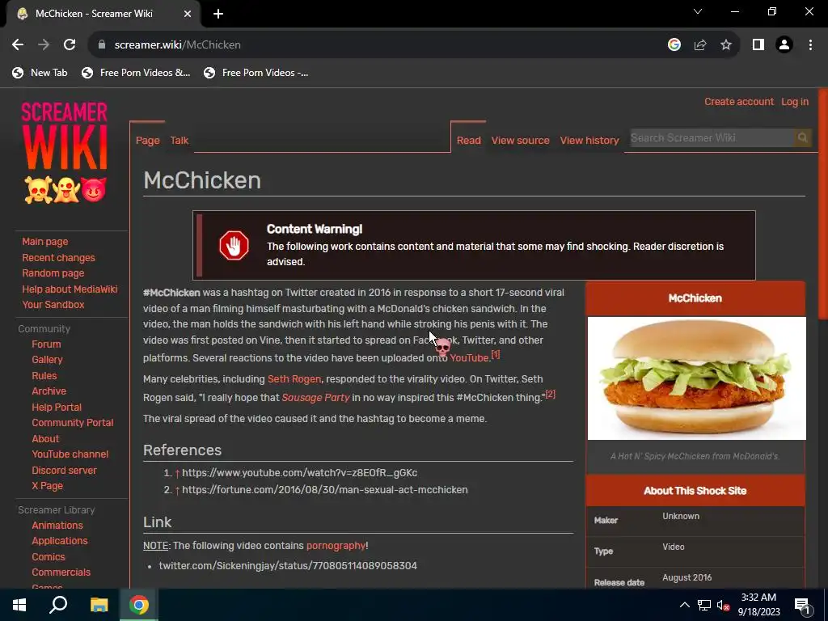Open Help about MediaWiki

click(x=70, y=289)
